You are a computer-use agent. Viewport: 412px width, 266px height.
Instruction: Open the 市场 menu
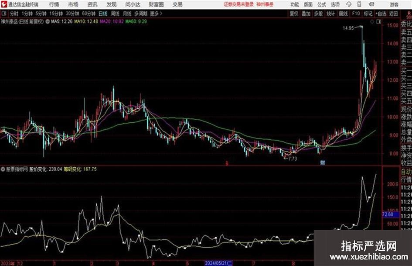pyautogui.click(x=73, y=4)
